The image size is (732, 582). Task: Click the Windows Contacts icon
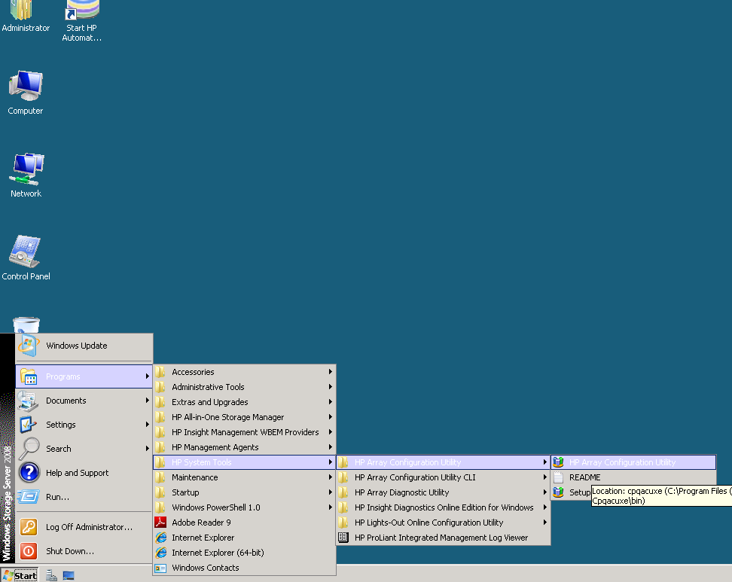coord(160,568)
